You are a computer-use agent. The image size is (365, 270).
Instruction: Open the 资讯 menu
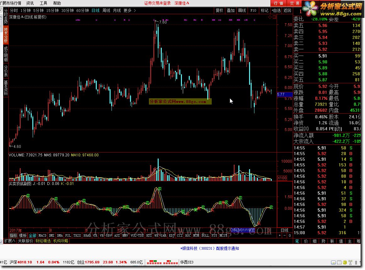coord(30,3)
